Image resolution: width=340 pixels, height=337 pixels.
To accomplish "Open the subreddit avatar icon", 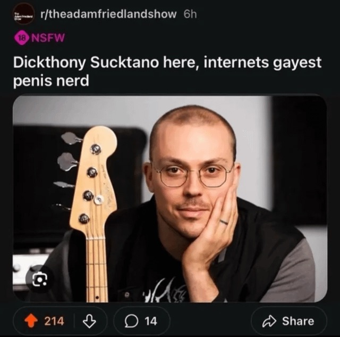I will click(x=24, y=14).
